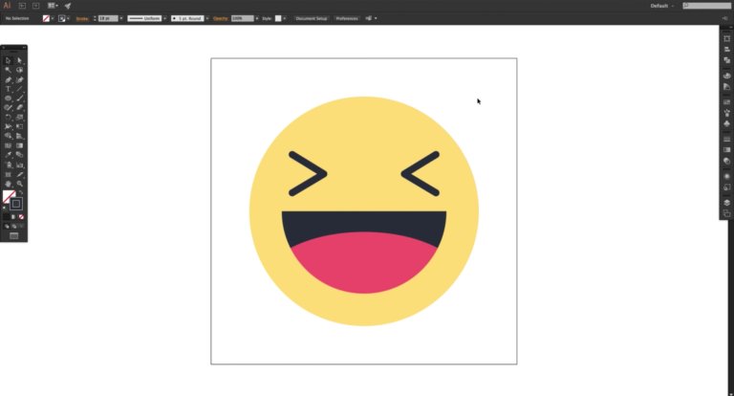
Task: Open the Arrange Documents dropdown in app bar
Action: (x=53, y=6)
